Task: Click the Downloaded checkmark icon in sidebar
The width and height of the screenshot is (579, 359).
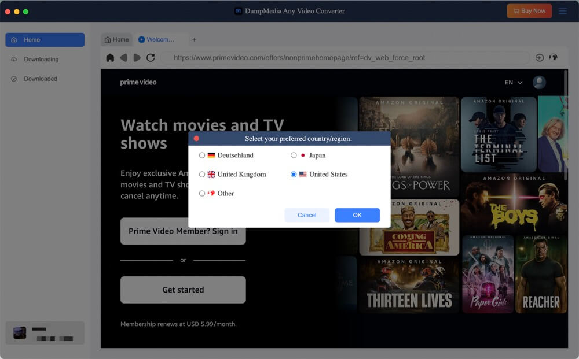Action: 14,79
